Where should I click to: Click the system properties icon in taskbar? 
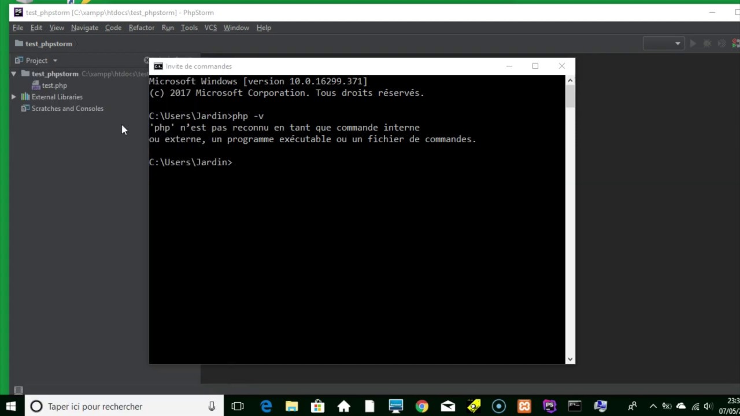coord(601,406)
